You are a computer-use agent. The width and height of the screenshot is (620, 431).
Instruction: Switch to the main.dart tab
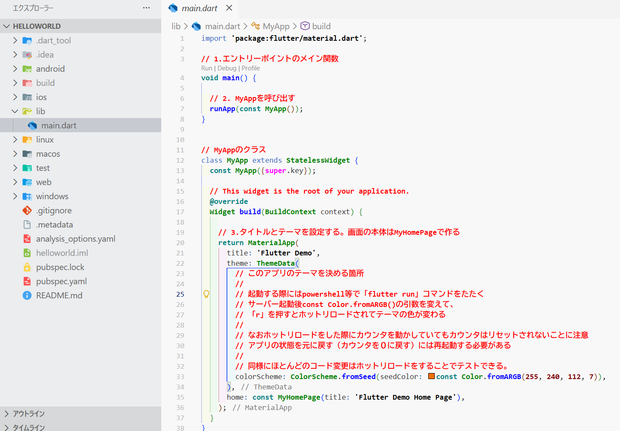(x=200, y=8)
